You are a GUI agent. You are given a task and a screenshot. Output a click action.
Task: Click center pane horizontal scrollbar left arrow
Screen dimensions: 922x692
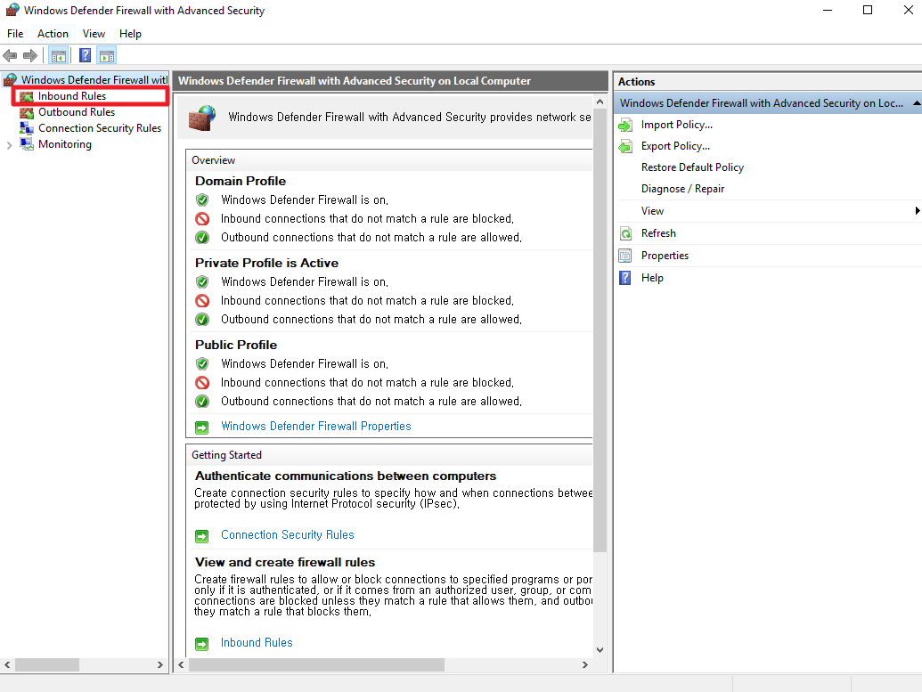(181, 665)
